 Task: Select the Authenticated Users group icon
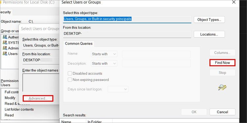[x=5, y=37]
